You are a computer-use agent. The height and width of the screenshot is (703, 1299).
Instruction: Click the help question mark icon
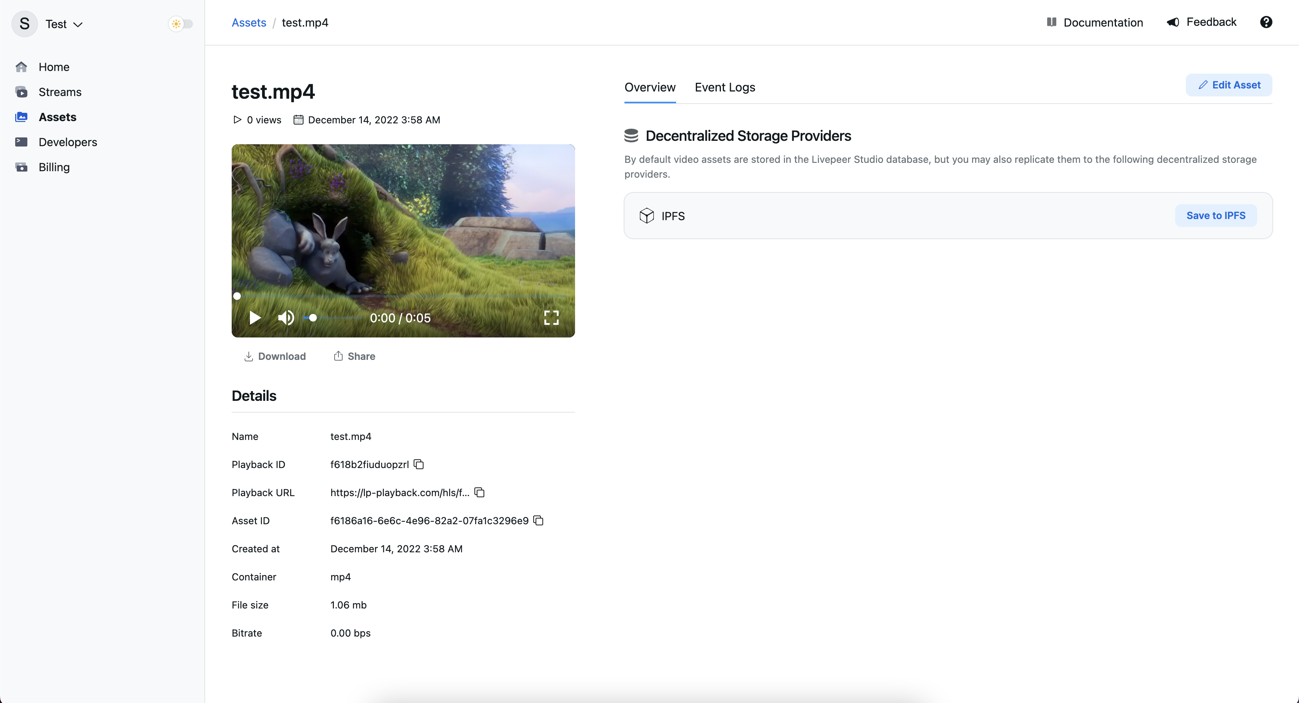tap(1266, 22)
